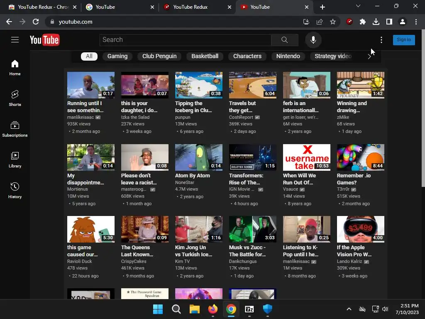
Task: Open Chrome downloads icon
Action: pyautogui.click(x=376, y=22)
